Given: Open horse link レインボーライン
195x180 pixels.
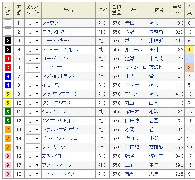Looking at the screenshot, I should click(x=58, y=174).
